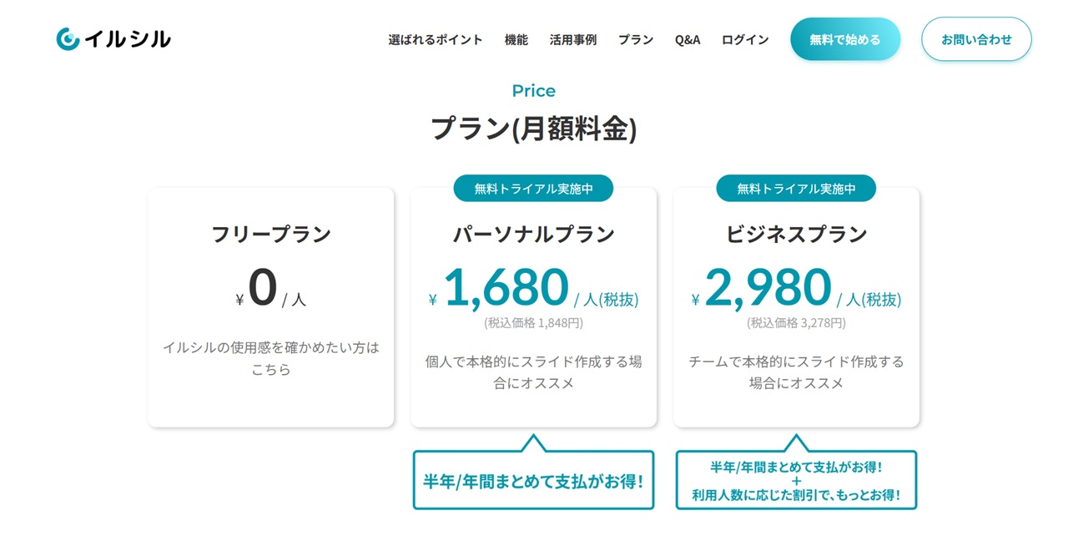
Task: Go to the 機能 section
Action: click(x=516, y=39)
